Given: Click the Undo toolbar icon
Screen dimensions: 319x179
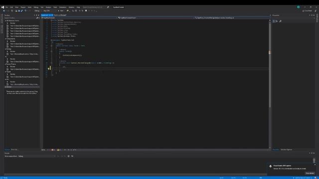Looking at the screenshot, I should tap(25, 11).
